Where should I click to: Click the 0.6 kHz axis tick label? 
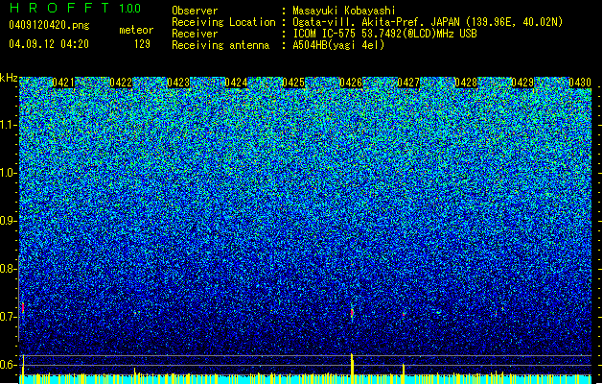(x=8, y=365)
